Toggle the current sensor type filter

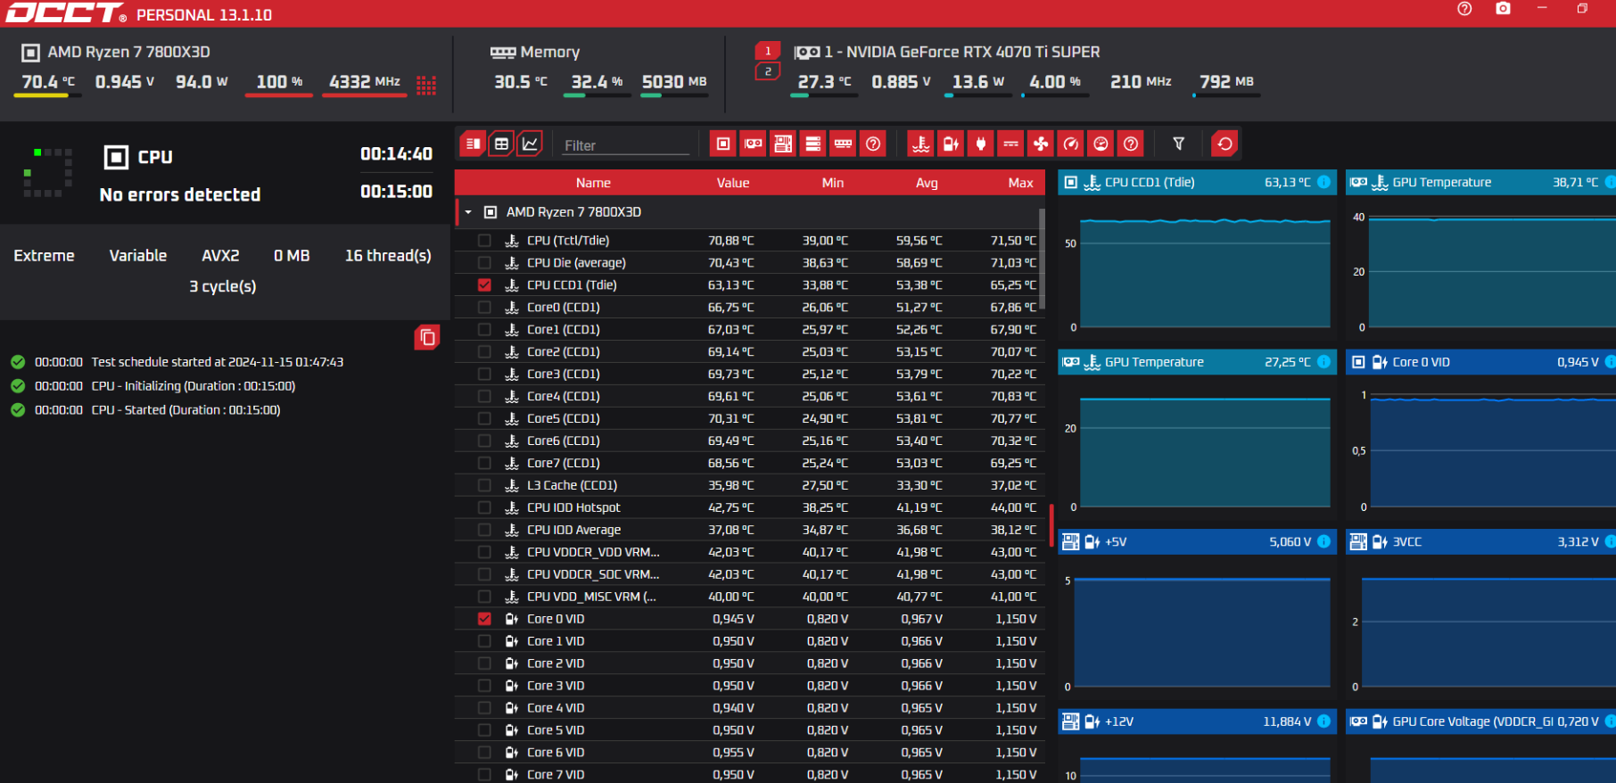(1010, 144)
